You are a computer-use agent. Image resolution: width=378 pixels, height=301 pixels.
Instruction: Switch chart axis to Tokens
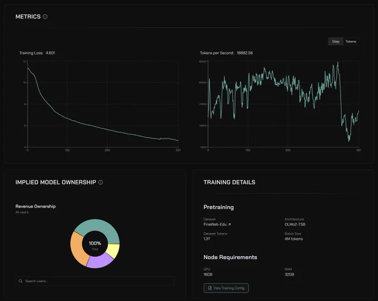coord(351,42)
